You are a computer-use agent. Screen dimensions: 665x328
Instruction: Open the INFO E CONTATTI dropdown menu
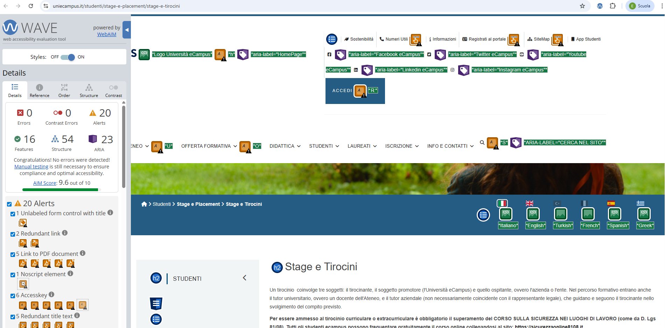[x=450, y=146]
